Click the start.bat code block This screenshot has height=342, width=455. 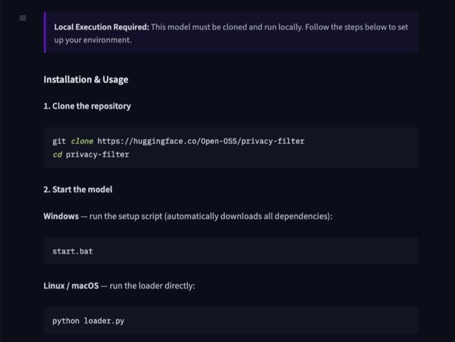tap(230, 250)
